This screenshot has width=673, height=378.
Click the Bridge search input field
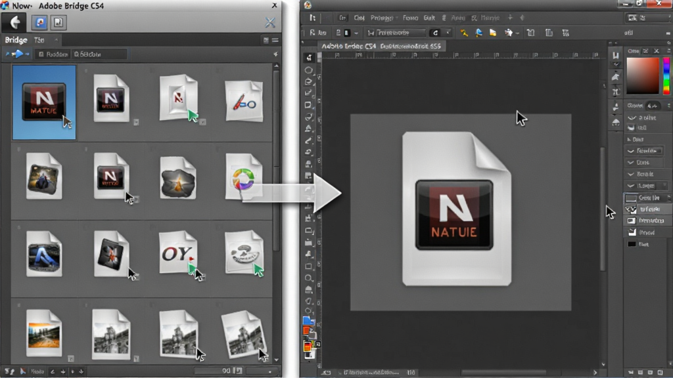point(99,54)
